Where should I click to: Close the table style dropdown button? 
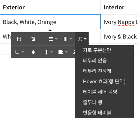point(82,39)
